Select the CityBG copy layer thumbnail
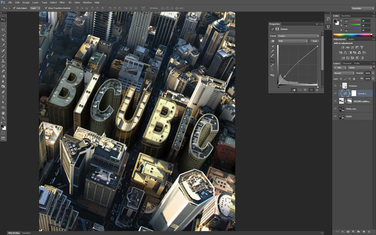 click(x=341, y=109)
